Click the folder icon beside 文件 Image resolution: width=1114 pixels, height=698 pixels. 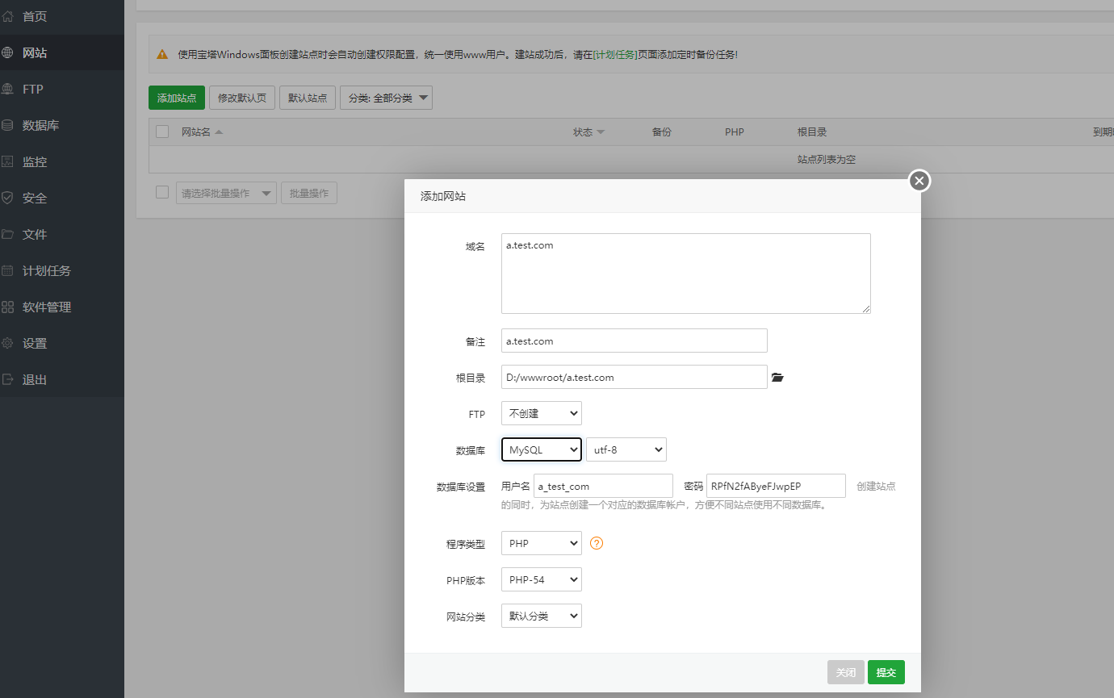(x=7, y=234)
